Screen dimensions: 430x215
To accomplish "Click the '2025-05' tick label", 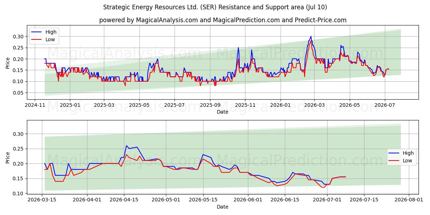I will [x=139, y=105].
